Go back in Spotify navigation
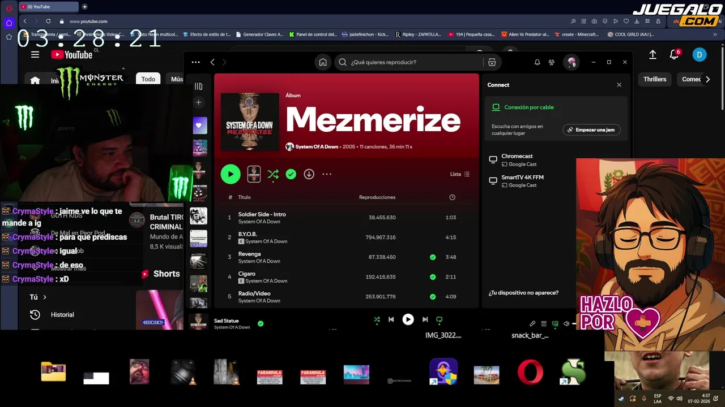The width and height of the screenshot is (725, 407). point(212,62)
